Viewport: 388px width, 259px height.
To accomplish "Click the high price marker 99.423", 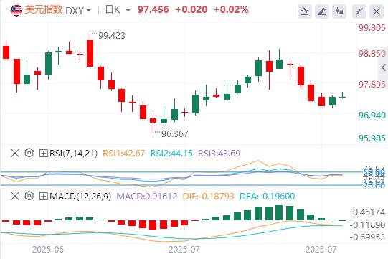I will 112,36.
